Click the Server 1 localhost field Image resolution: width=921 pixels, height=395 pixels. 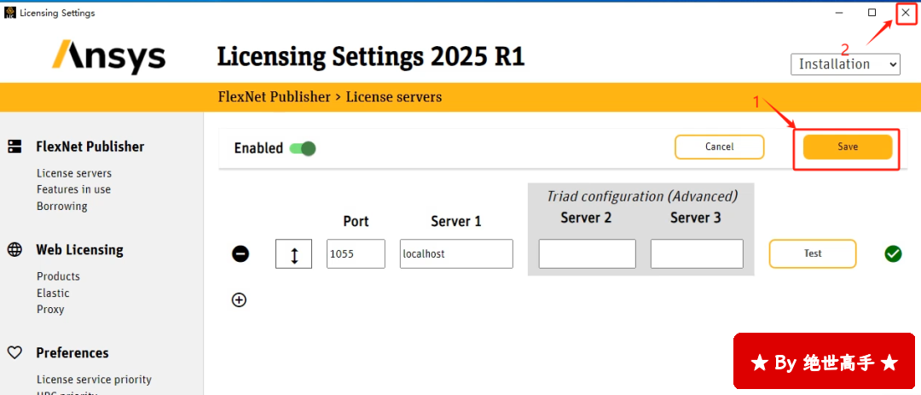pyautogui.click(x=456, y=254)
